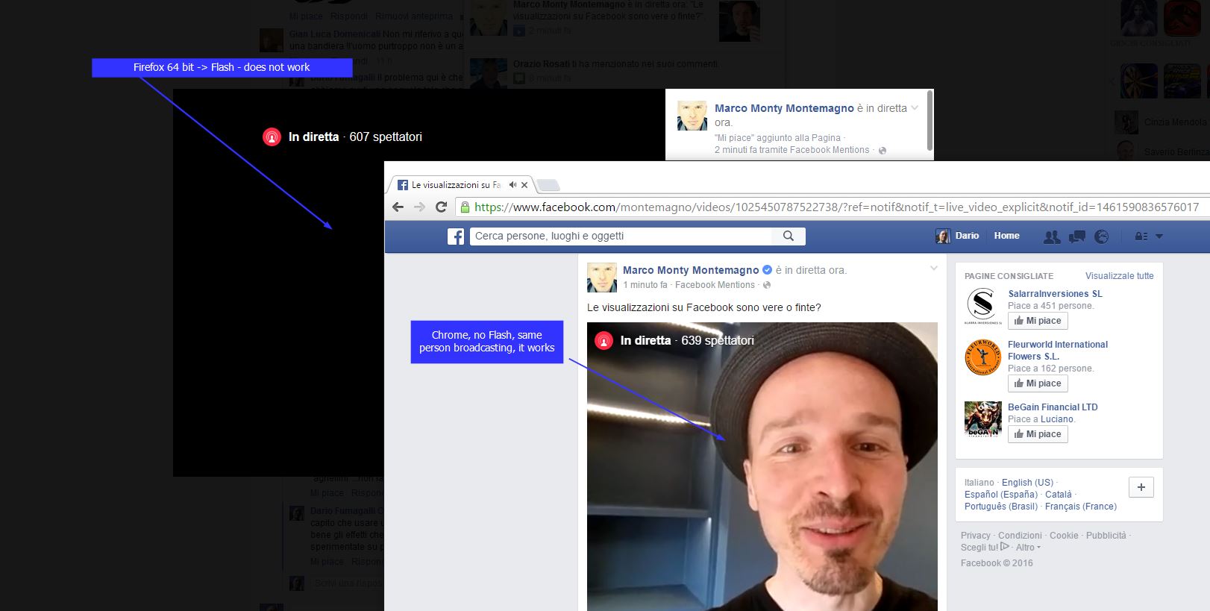Click the SalarraInversiones SL logo

[982, 306]
